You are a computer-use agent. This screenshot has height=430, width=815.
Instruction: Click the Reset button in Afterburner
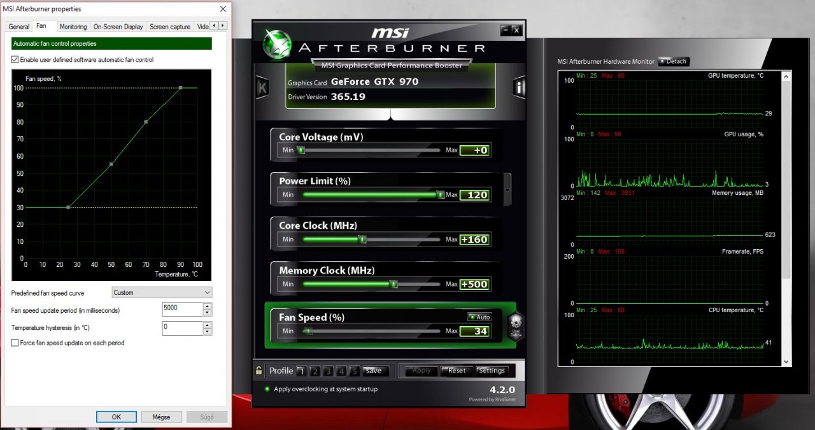[457, 371]
